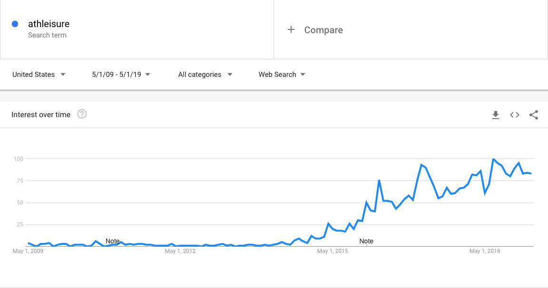
Task: Expand the All categories dropdown
Action: 205,74
